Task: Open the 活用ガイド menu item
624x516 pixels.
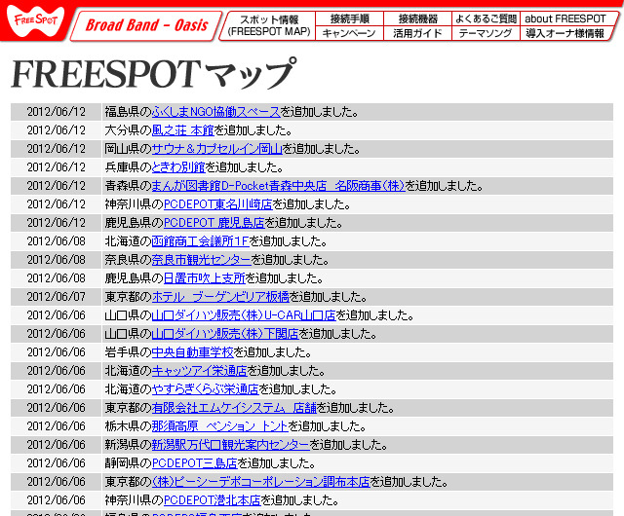Action: tap(417, 33)
